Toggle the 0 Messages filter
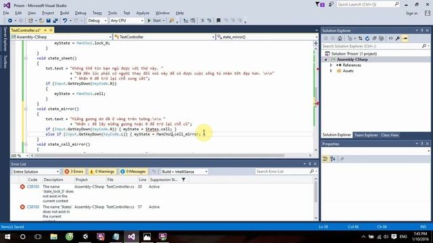This screenshot has height=243, width=433. [x=133, y=171]
